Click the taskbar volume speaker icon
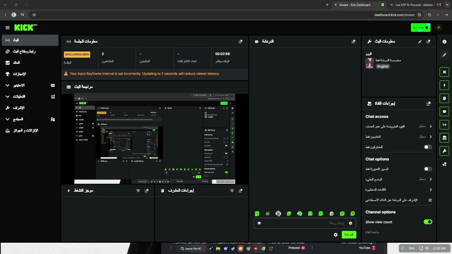Viewport: 452px width, 254px height. coord(427,248)
